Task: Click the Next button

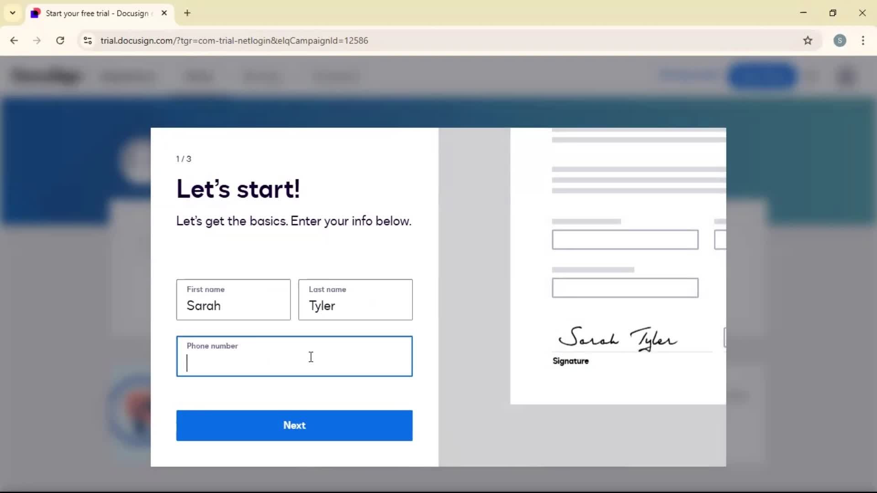Action: 295,425
